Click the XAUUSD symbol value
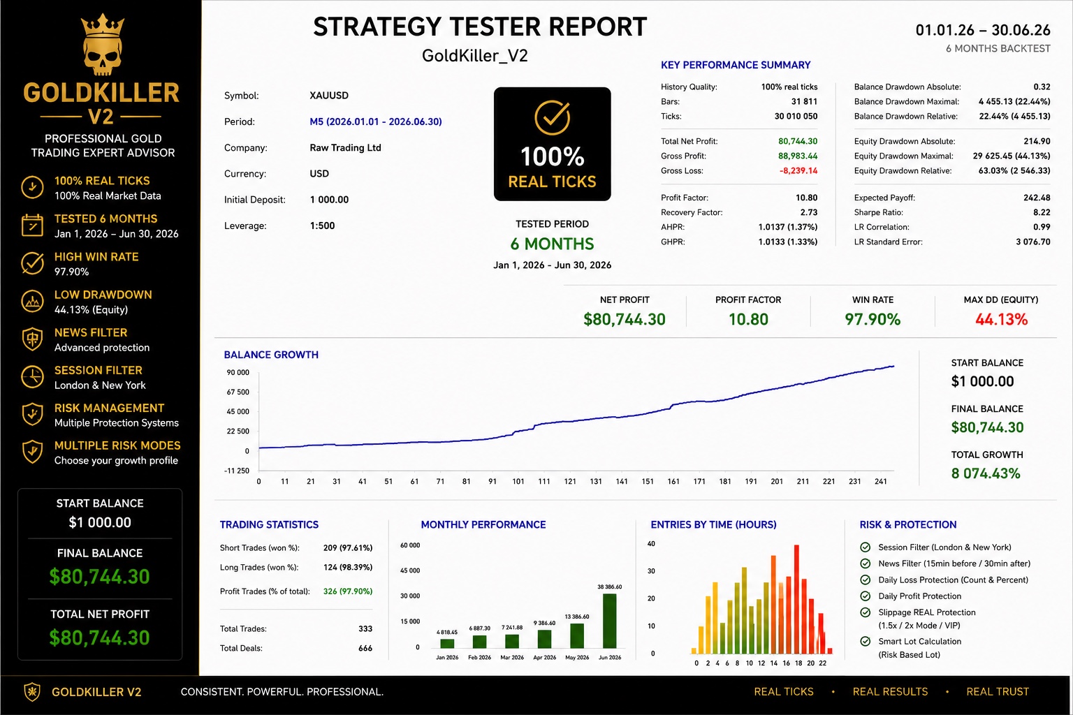 tap(329, 96)
